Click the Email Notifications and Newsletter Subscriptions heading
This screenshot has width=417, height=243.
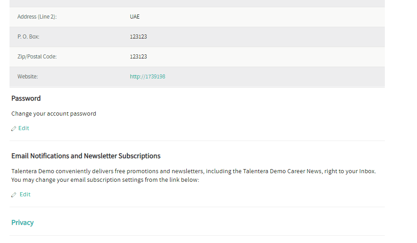click(86, 156)
